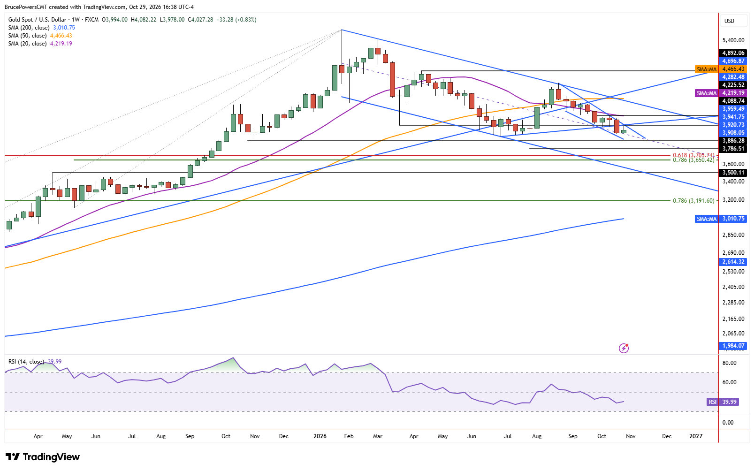Screen dimensions: 754x471
Task: Click the 4,088.74 price label
Action: pyautogui.click(x=733, y=101)
